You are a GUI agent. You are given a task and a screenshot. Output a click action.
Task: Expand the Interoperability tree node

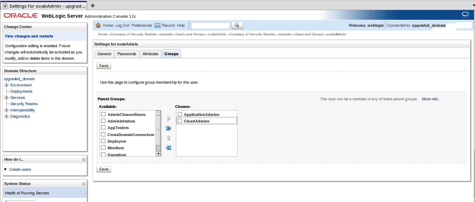click(x=6, y=110)
